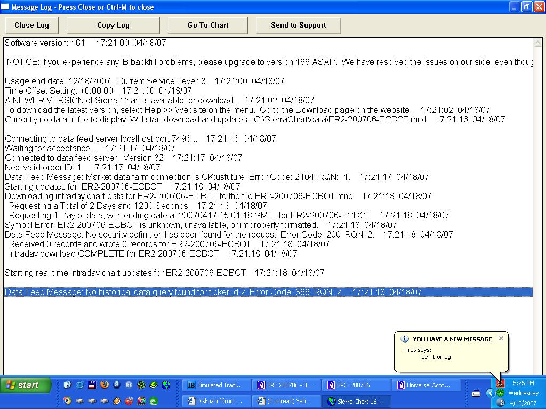Image resolution: width=546 pixels, height=409 pixels.
Task: Select the highlighted Error Code 366 log line
Action: [x=268, y=292]
